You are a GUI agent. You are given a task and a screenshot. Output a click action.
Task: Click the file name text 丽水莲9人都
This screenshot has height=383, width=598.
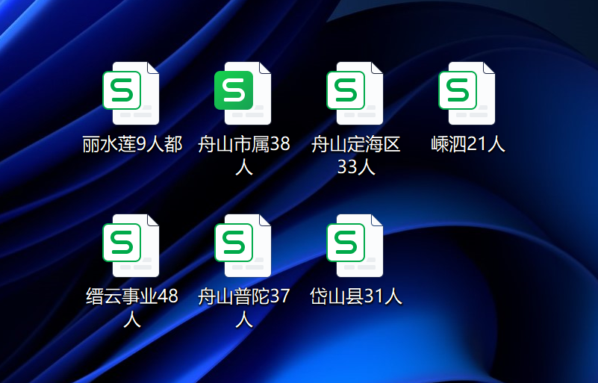coord(132,145)
